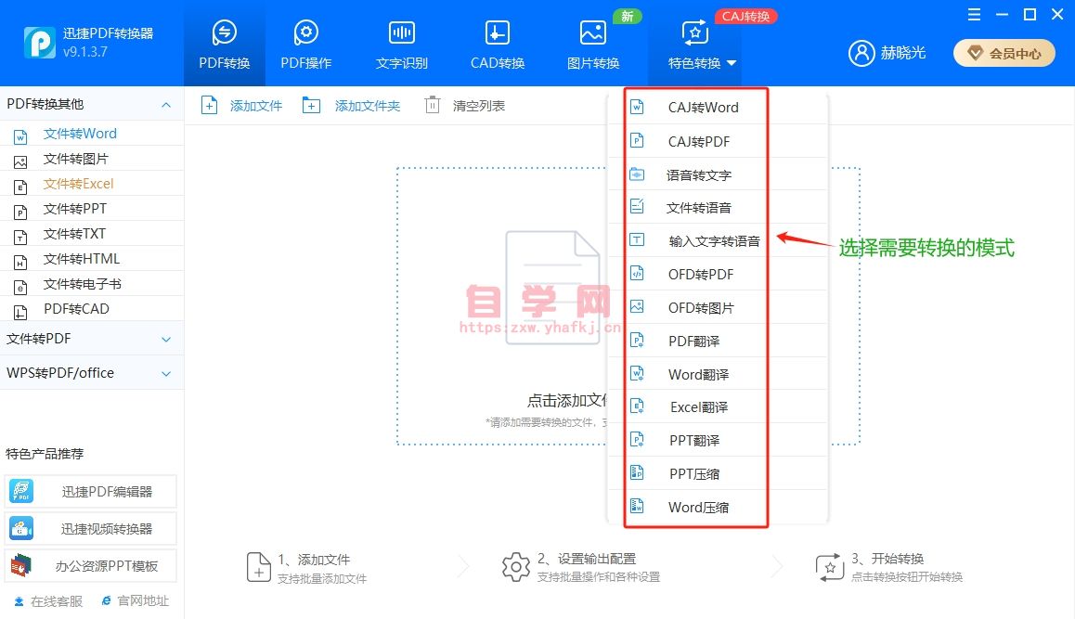Expand the WPS转PDF/office section
Screen dimensions: 1075x619
(x=166, y=374)
